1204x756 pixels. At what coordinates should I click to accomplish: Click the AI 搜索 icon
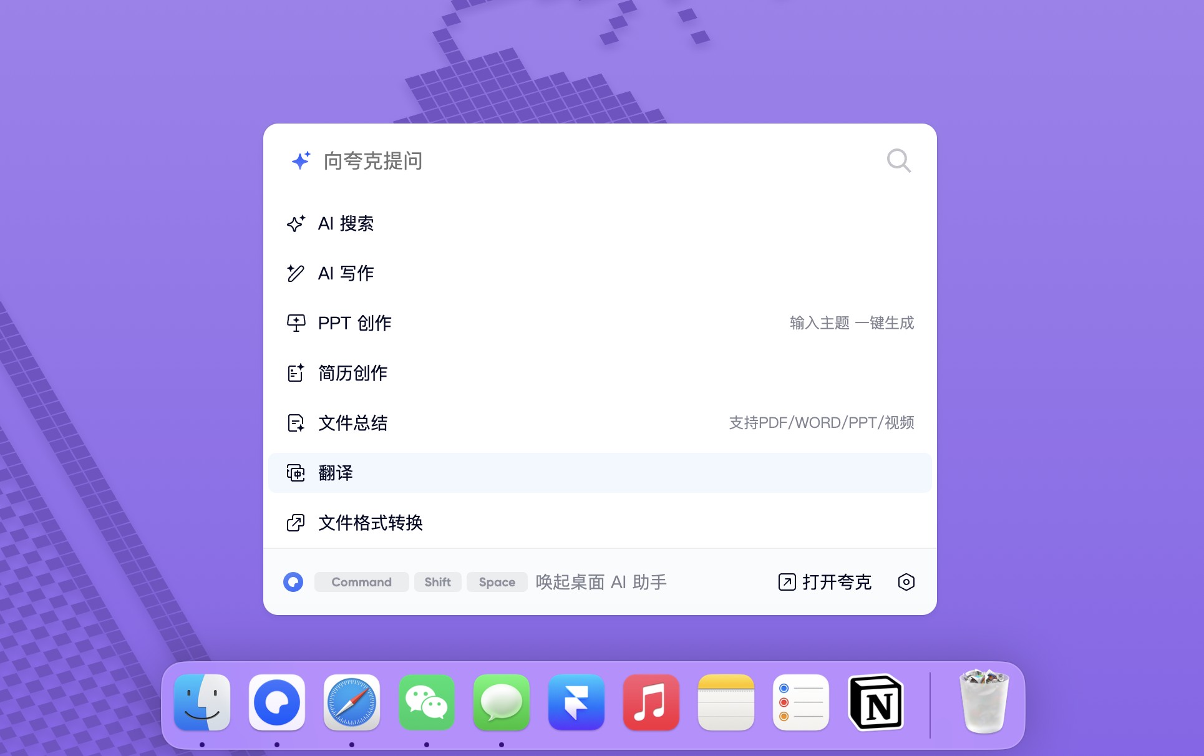point(294,224)
